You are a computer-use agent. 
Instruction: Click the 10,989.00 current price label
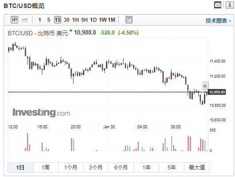click(x=217, y=92)
